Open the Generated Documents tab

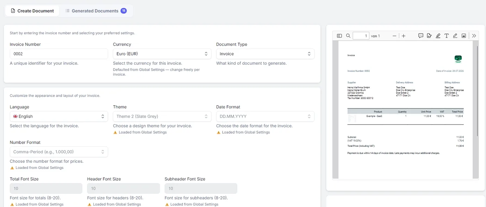[x=96, y=11]
